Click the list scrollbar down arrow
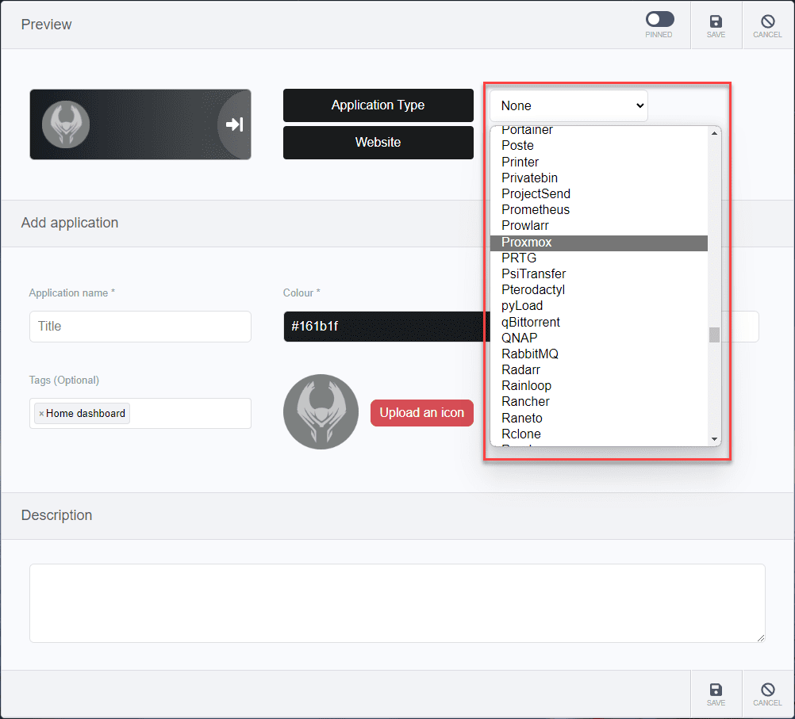The image size is (795, 719). pos(714,439)
